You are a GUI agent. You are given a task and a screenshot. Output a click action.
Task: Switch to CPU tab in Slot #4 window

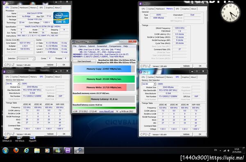tap(143, 77)
